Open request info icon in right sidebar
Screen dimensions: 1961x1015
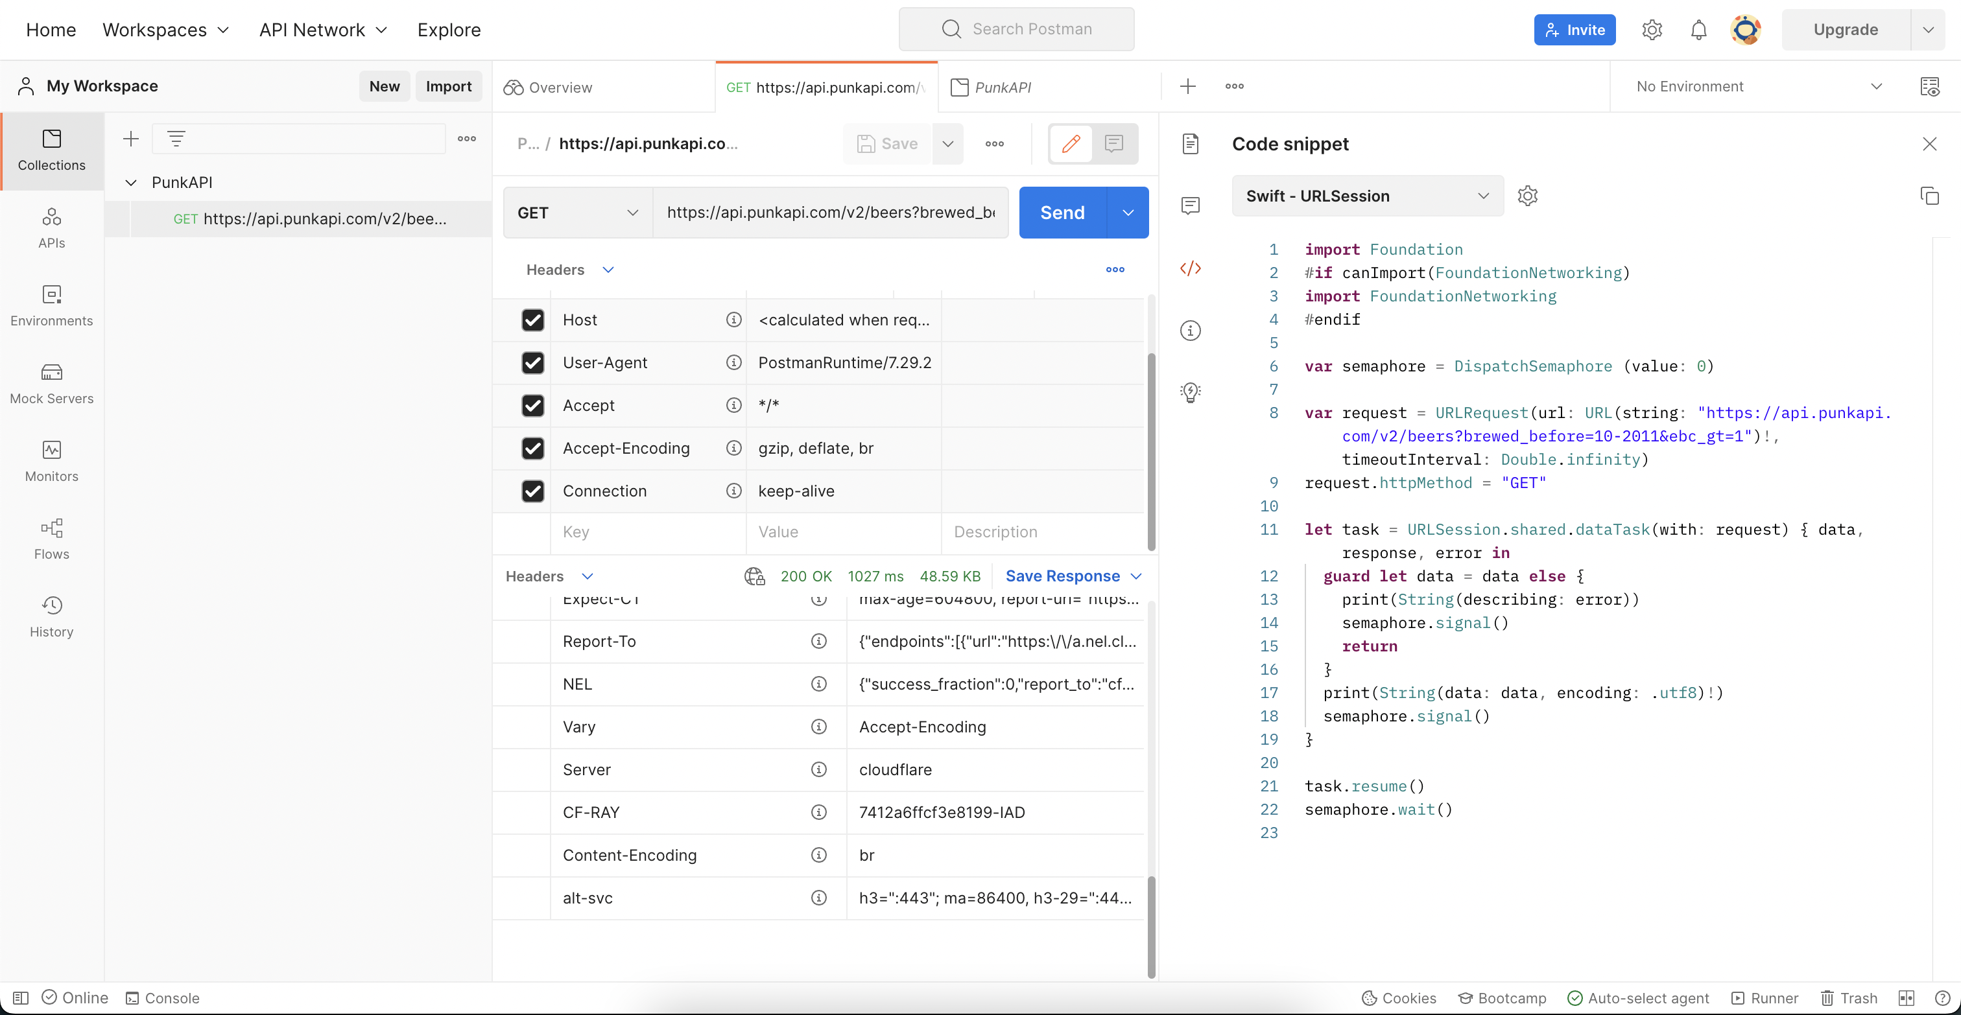(x=1191, y=330)
